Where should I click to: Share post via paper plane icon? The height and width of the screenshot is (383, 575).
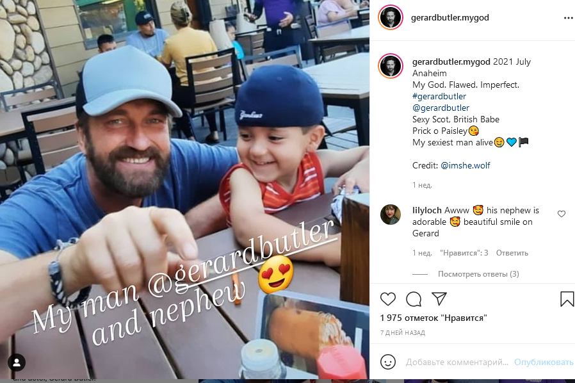click(x=439, y=299)
